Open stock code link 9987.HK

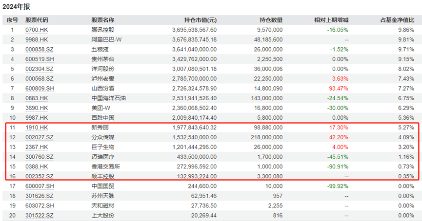coord(37,118)
